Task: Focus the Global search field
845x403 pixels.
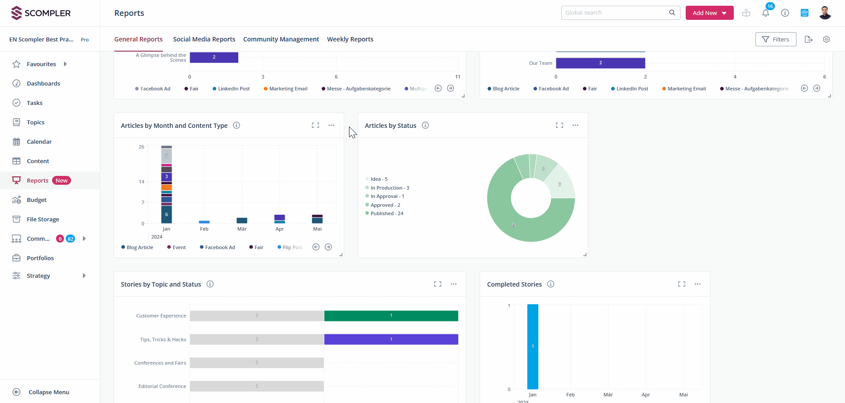Action: (616, 13)
